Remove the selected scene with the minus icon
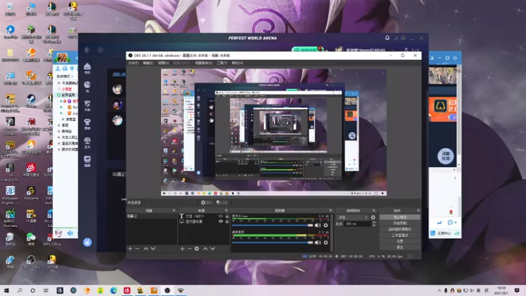This screenshot has width=526, height=296. click(x=137, y=249)
